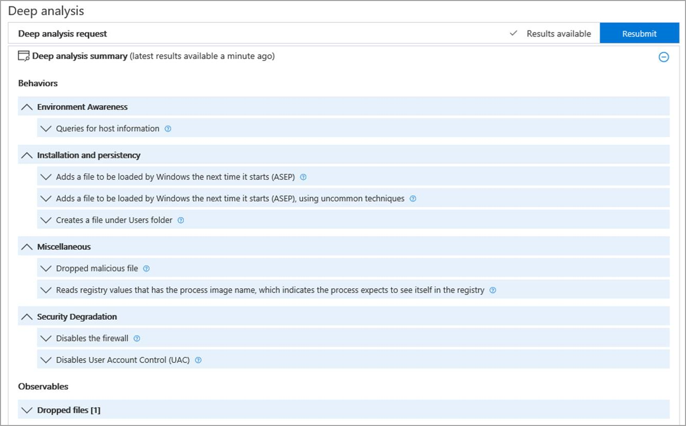Click help icon after uncommon techniques ASEP row
The width and height of the screenshot is (686, 426).
[413, 199]
